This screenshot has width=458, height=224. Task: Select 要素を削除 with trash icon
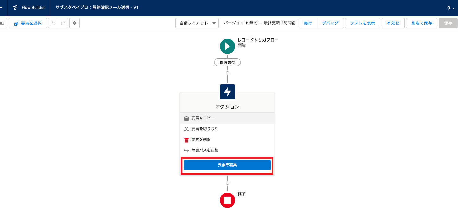(x=201, y=140)
